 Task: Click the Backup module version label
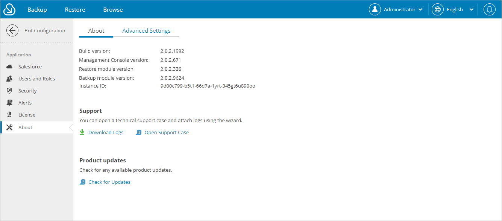[106, 78]
